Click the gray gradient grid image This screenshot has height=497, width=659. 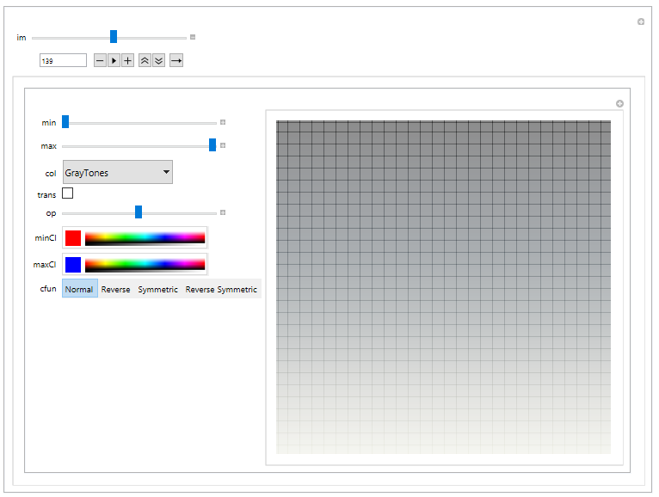click(x=443, y=287)
